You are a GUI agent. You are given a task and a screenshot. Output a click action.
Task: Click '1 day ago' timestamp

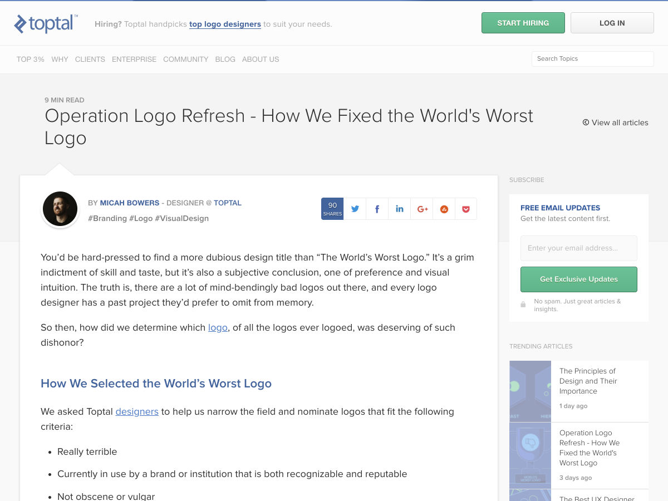[573, 406]
